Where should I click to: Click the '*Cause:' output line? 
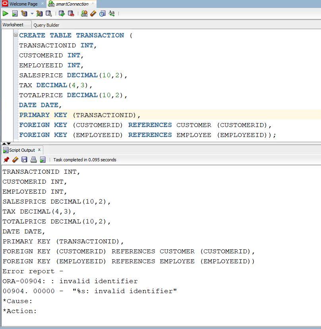[17, 301]
